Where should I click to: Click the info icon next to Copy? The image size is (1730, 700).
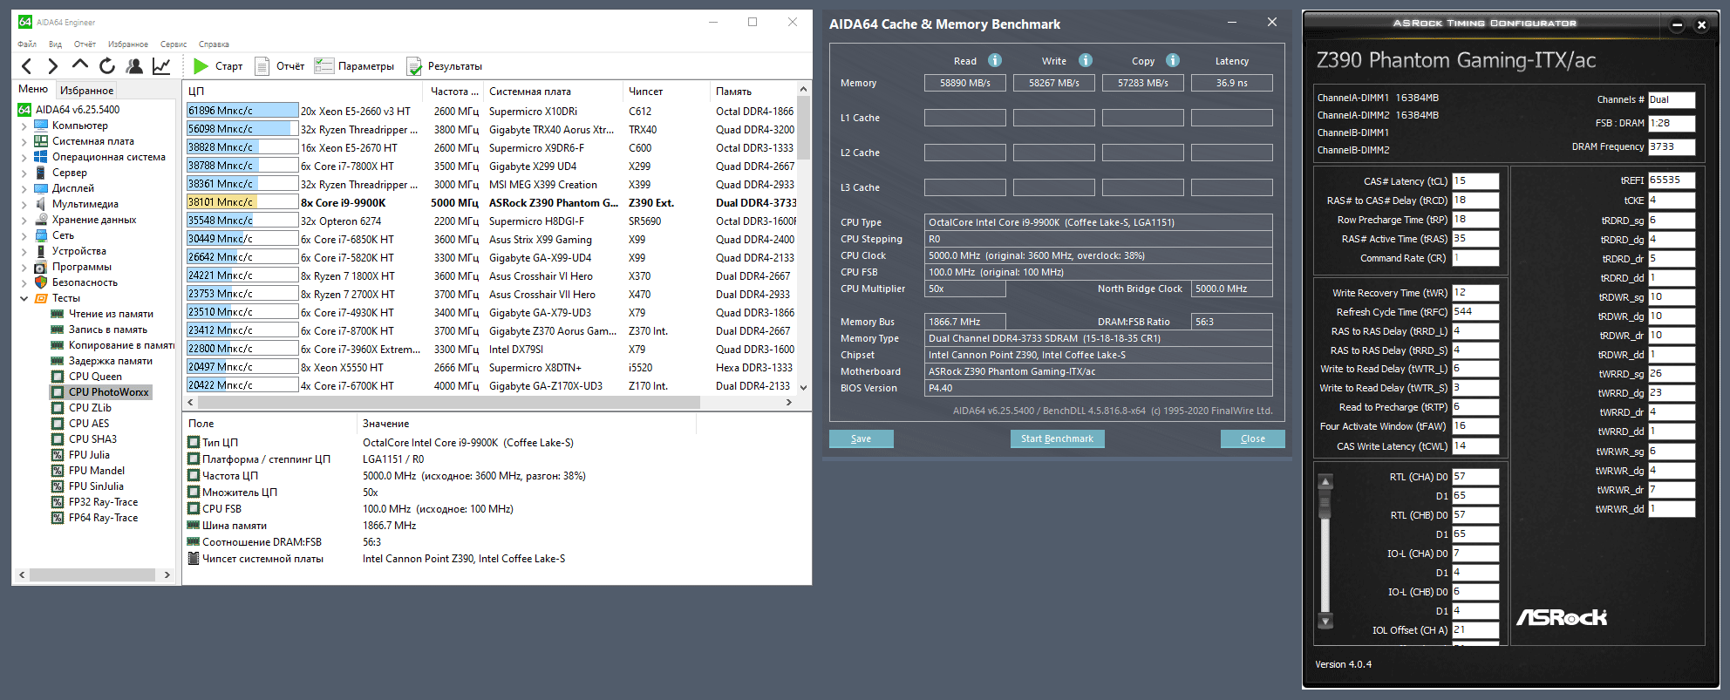coord(1173,60)
